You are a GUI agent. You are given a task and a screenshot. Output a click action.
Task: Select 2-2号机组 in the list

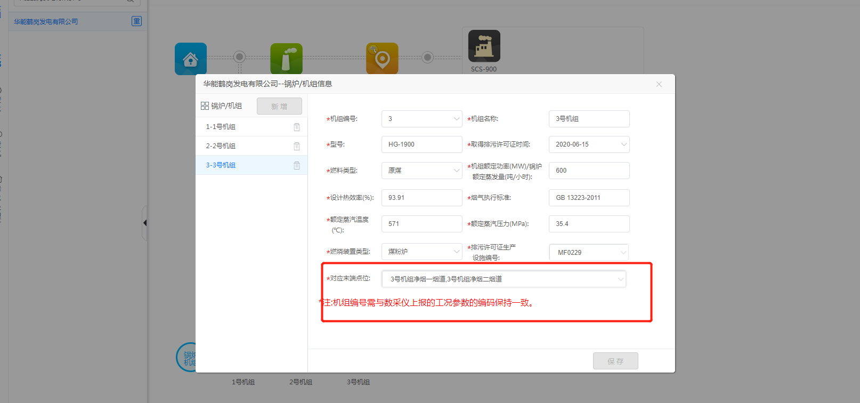tap(251, 146)
